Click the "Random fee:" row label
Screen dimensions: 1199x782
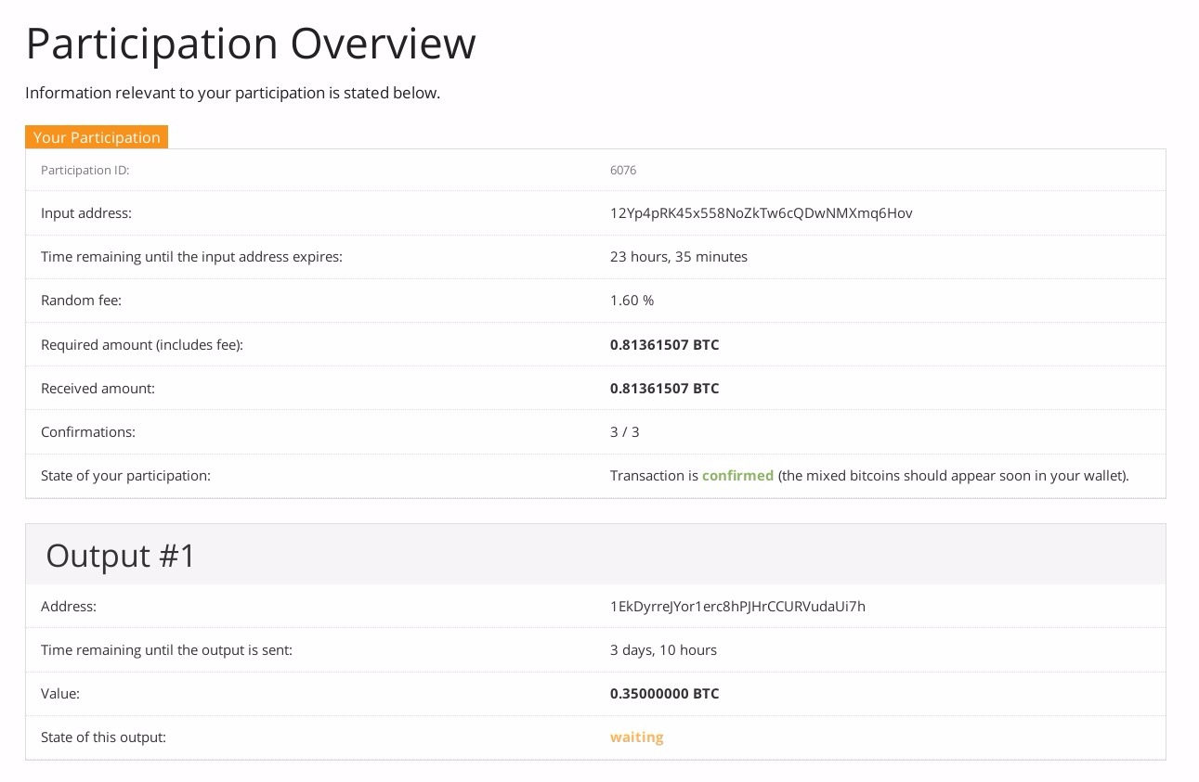pyautogui.click(x=81, y=301)
